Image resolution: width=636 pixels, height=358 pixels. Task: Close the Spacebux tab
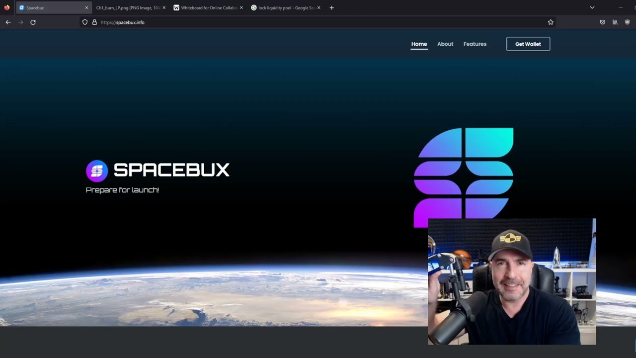[86, 8]
